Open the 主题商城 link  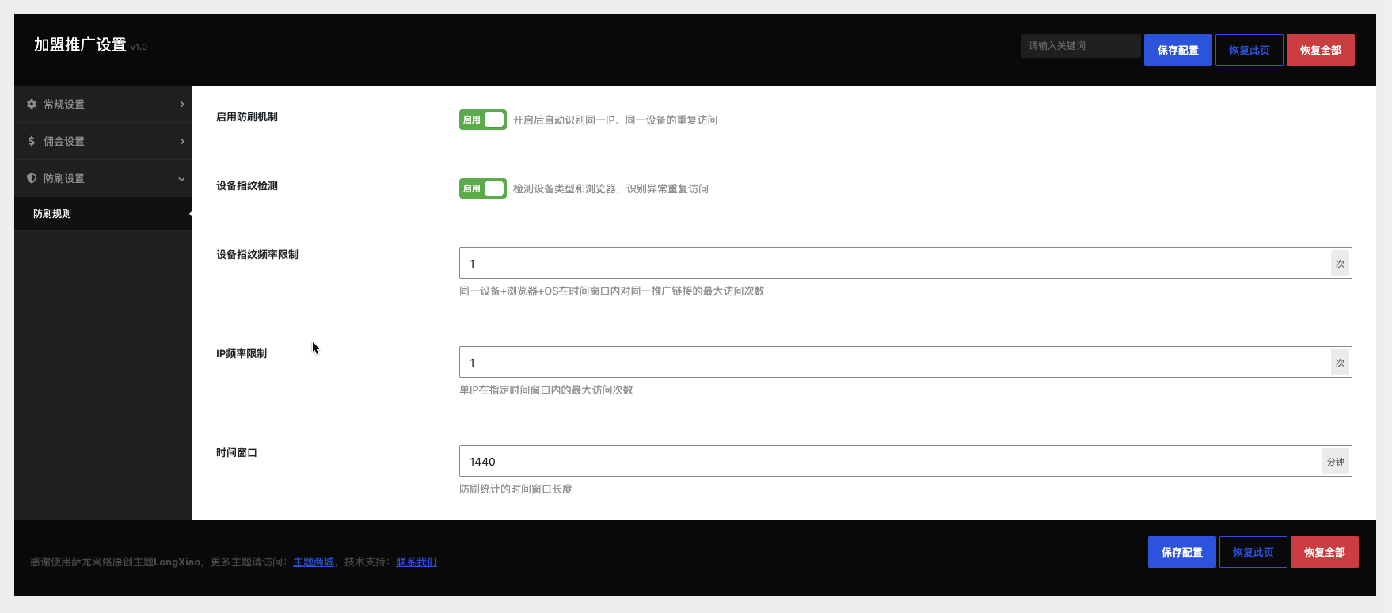click(x=314, y=562)
